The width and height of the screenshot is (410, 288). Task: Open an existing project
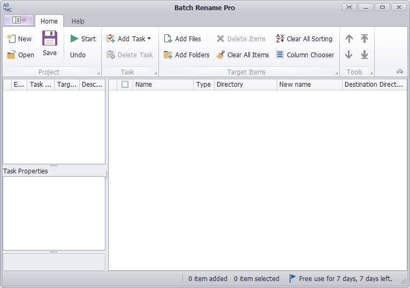(x=20, y=55)
